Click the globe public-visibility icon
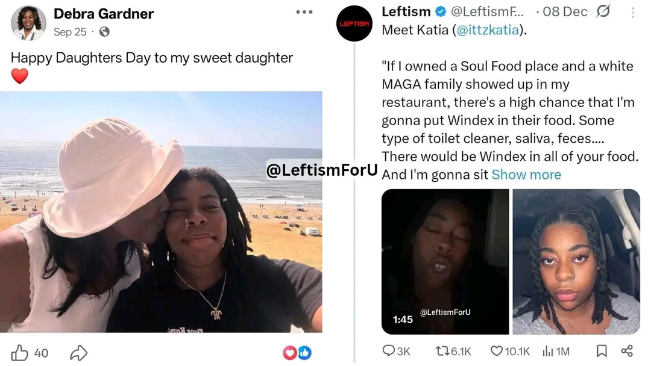The image size is (651, 366). tap(104, 32)
